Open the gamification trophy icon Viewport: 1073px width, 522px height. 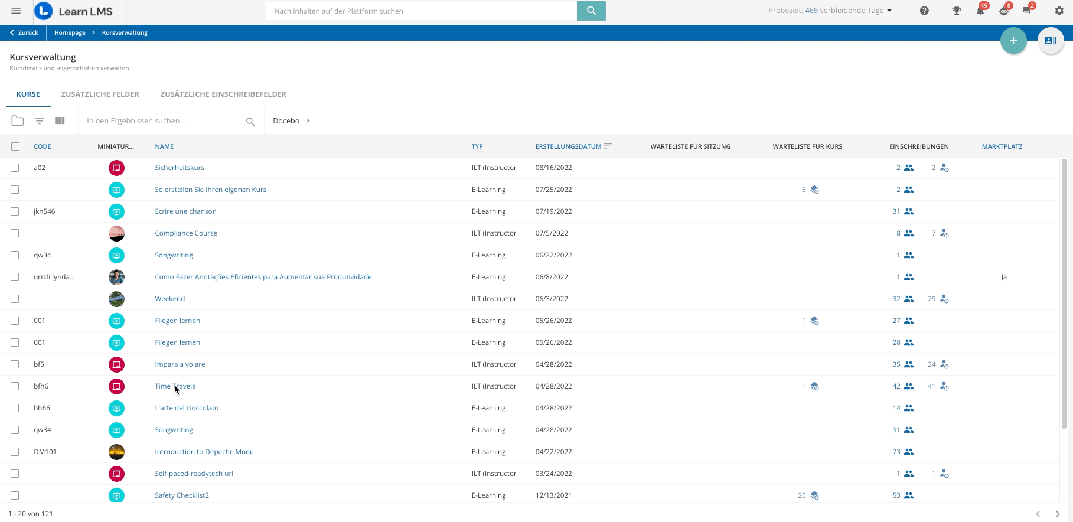tap(956, 11)
